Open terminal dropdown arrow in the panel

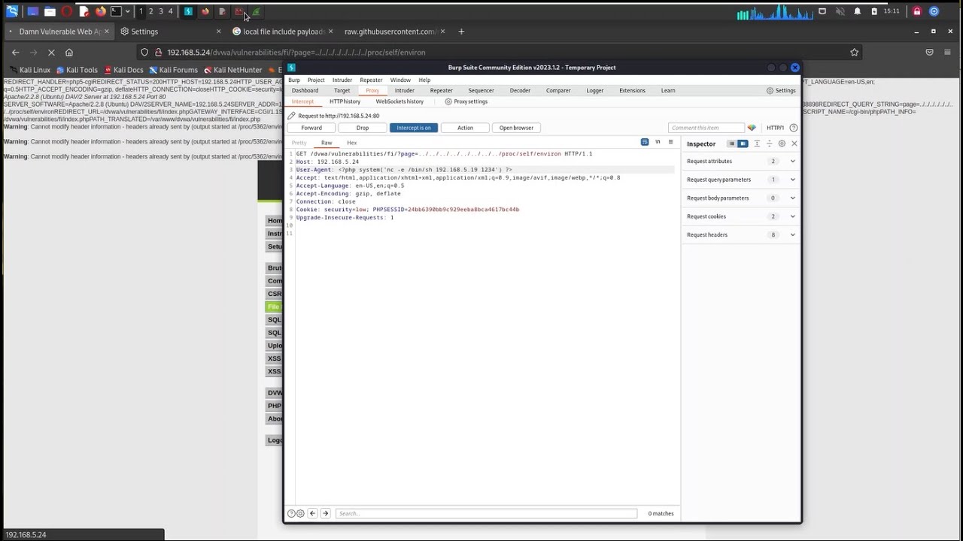pos(127,11)
